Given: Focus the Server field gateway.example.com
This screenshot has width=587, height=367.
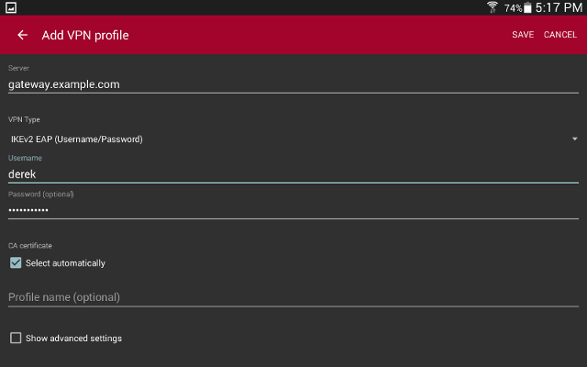Looking at the screenshot, I should point(293,84).
